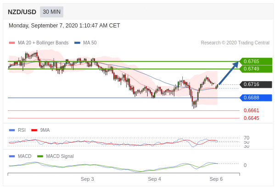
Task: Click the 30 MIN timeframe button
Action: tap(51, 12)
